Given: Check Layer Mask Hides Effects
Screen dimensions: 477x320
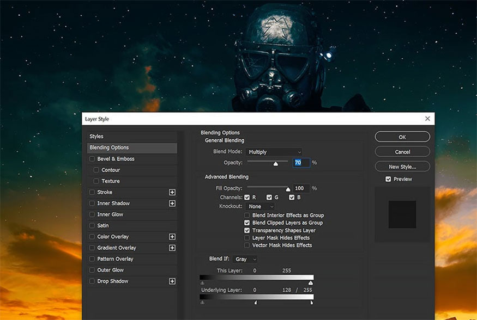Looking at the screenshot, I should pyautogui.click(x=247, y=238).
